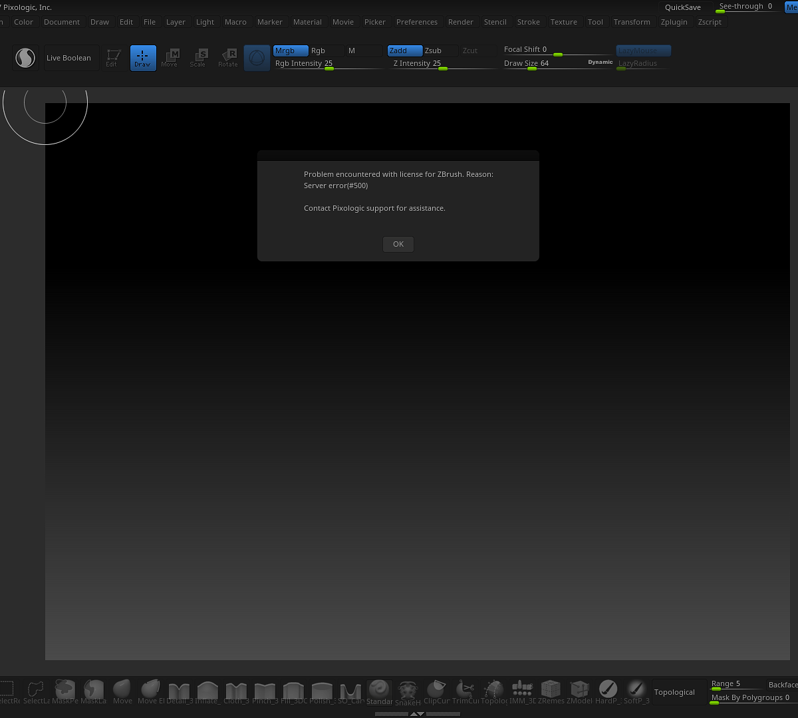Select the ZModeler brush icon
Screen dimensions: 798x718
(579, 691)
